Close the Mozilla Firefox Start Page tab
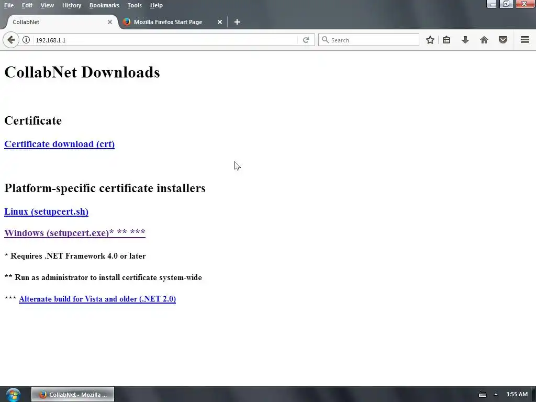The height and width of the screenshot is (402, 536). (220, 22)
